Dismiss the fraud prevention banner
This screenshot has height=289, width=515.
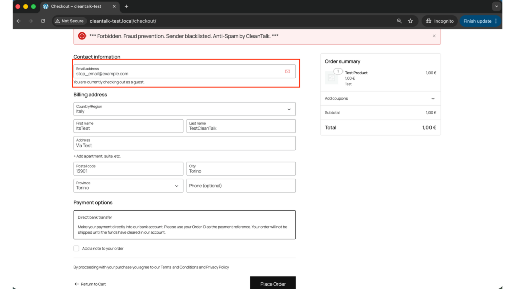[x=434, y=35]
